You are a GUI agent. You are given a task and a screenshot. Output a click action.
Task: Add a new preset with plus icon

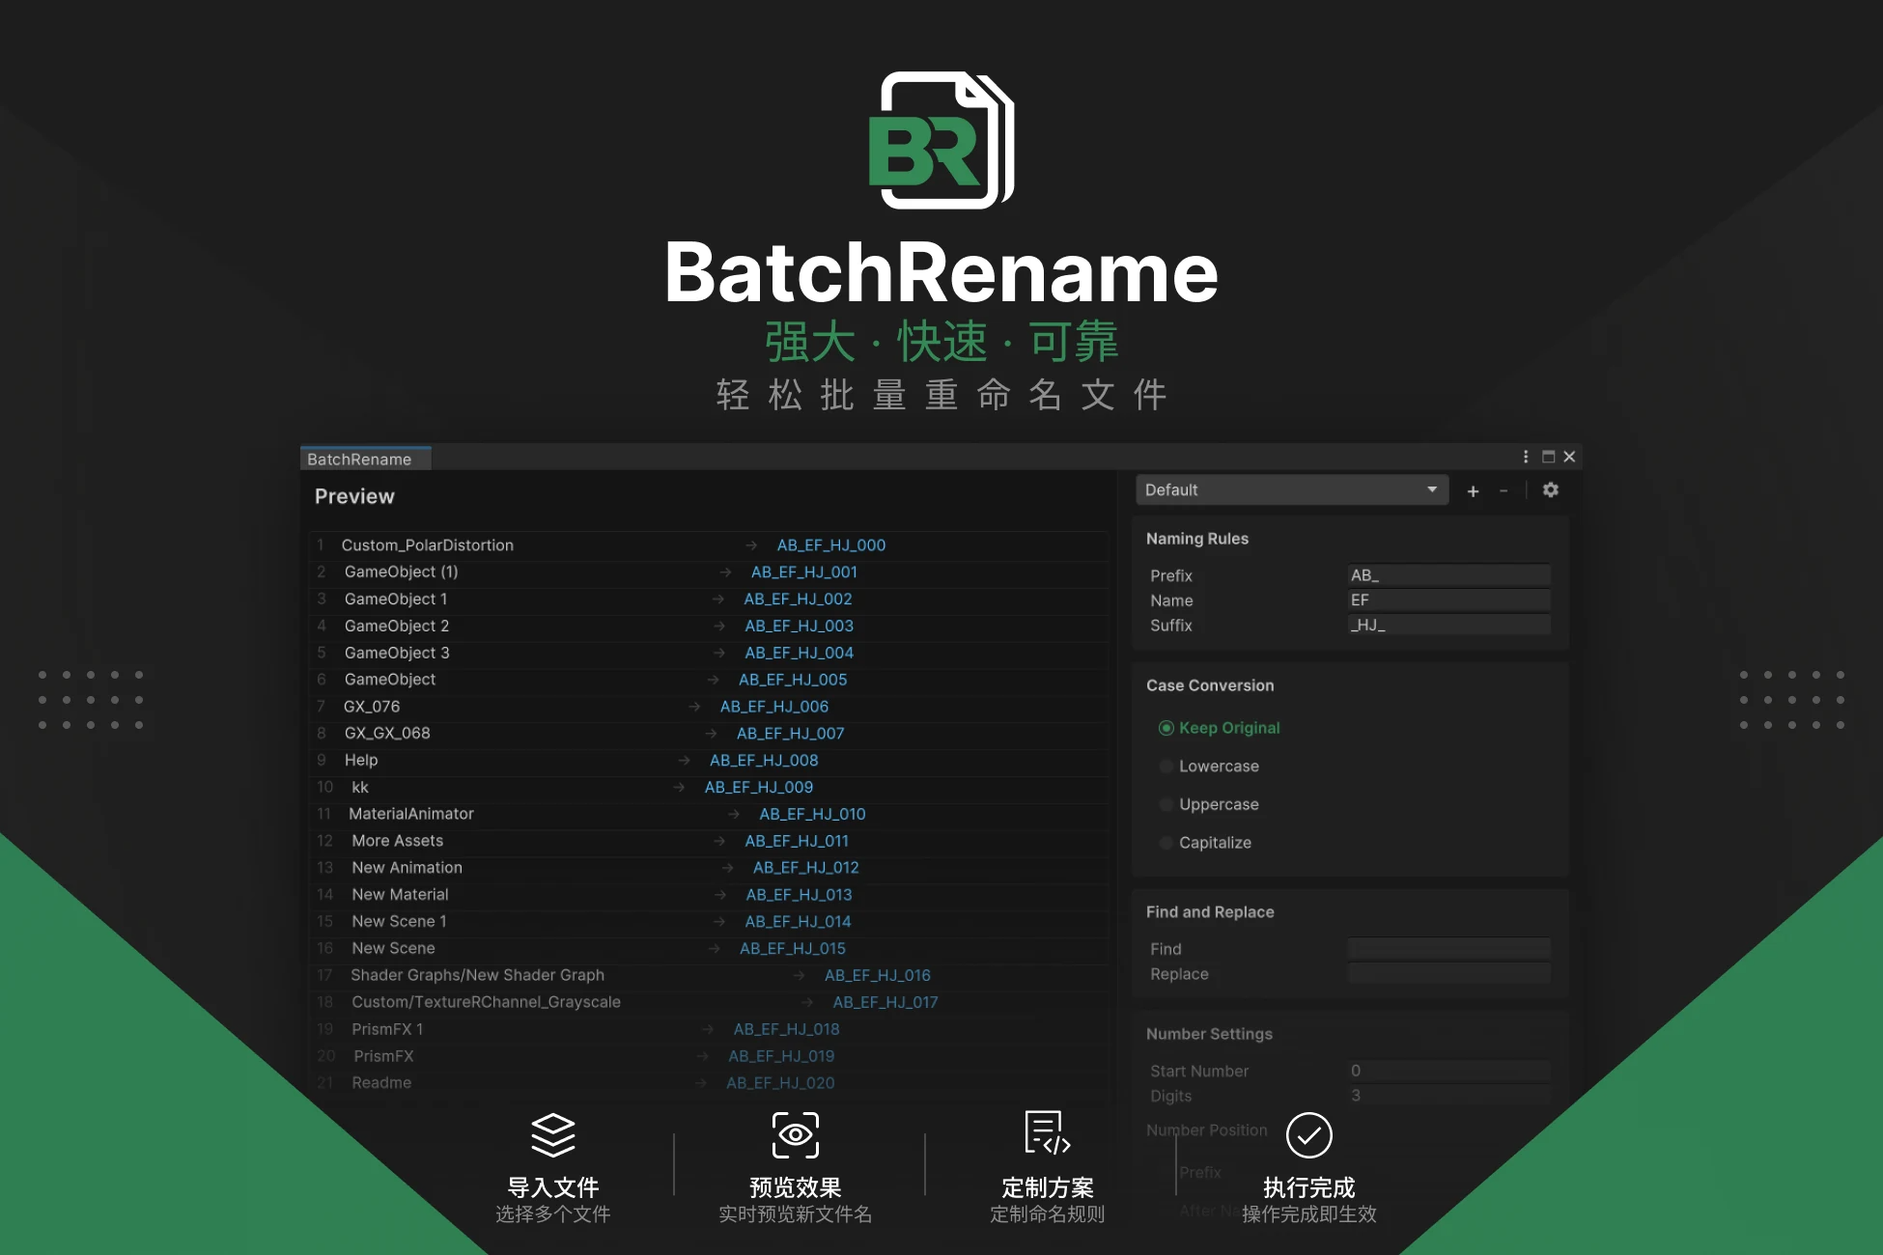point(1473,490)
